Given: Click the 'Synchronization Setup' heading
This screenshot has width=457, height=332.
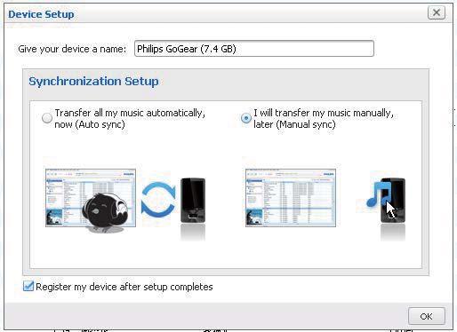Looking at the screenshot, I should 93,82.
